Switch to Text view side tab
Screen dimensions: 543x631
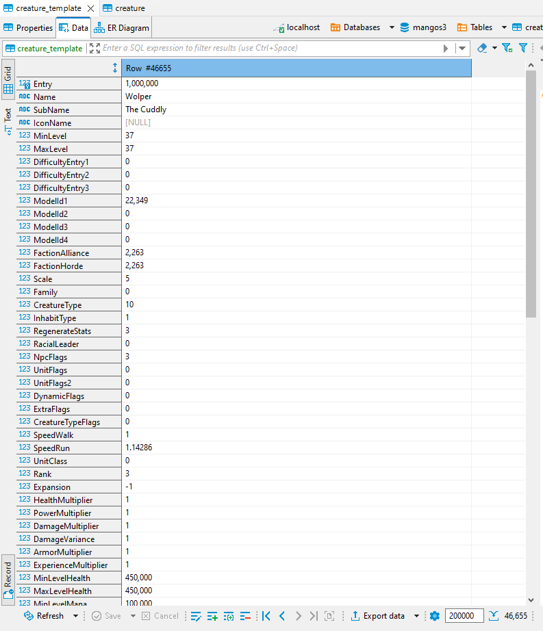coord(8,121)
